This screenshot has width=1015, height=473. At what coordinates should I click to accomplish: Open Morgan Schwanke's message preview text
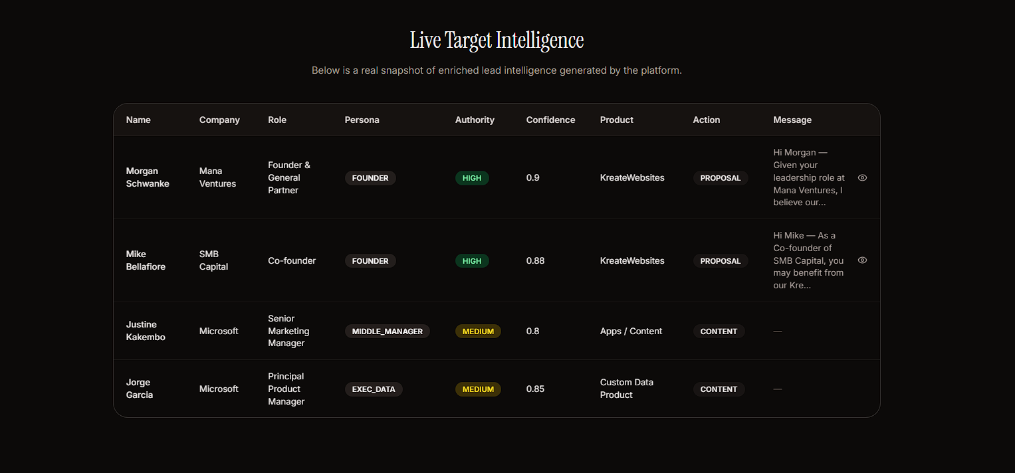point(808,177)
